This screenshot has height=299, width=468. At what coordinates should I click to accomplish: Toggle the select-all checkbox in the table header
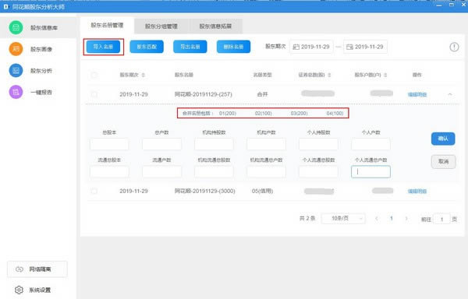click(94, 75)
